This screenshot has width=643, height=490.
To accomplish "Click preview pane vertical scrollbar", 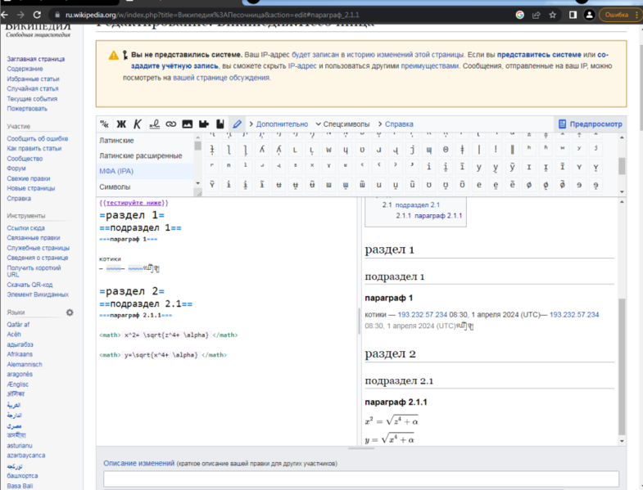I will click(622, 366).
